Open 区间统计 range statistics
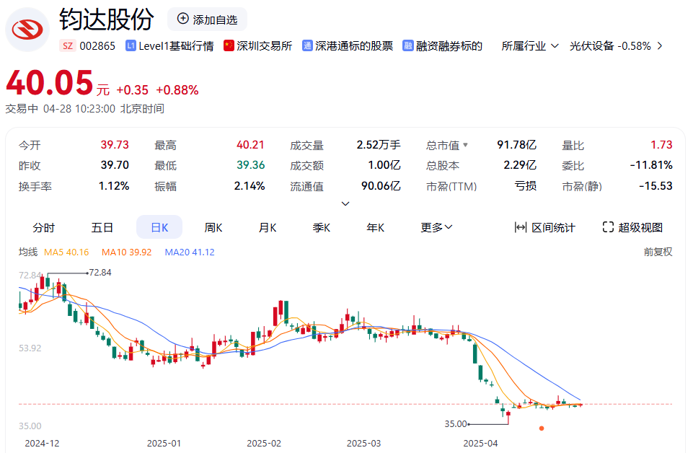The width and height of the screenshot is (693, 453). tap(545, 228)
